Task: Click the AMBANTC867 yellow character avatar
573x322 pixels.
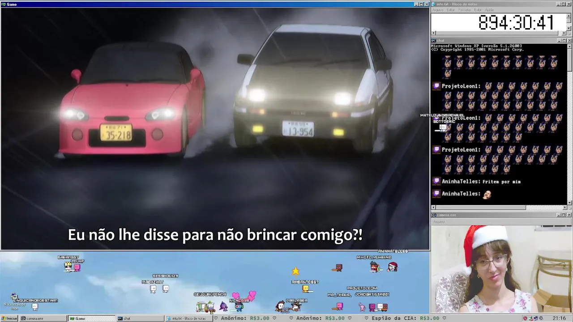Action: tap(306, 289)
